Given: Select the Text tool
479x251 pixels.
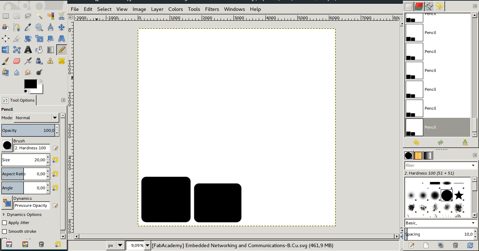Looking at the screenshot, I should [28, 50].
